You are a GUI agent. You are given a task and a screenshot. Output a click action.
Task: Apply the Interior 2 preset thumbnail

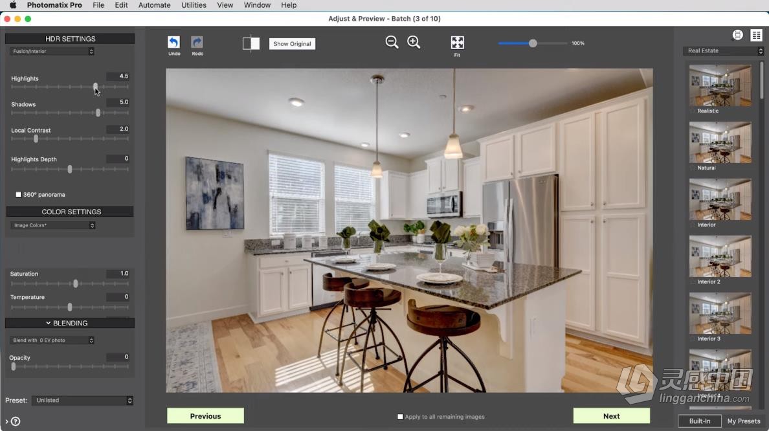[x=720, y=256]
